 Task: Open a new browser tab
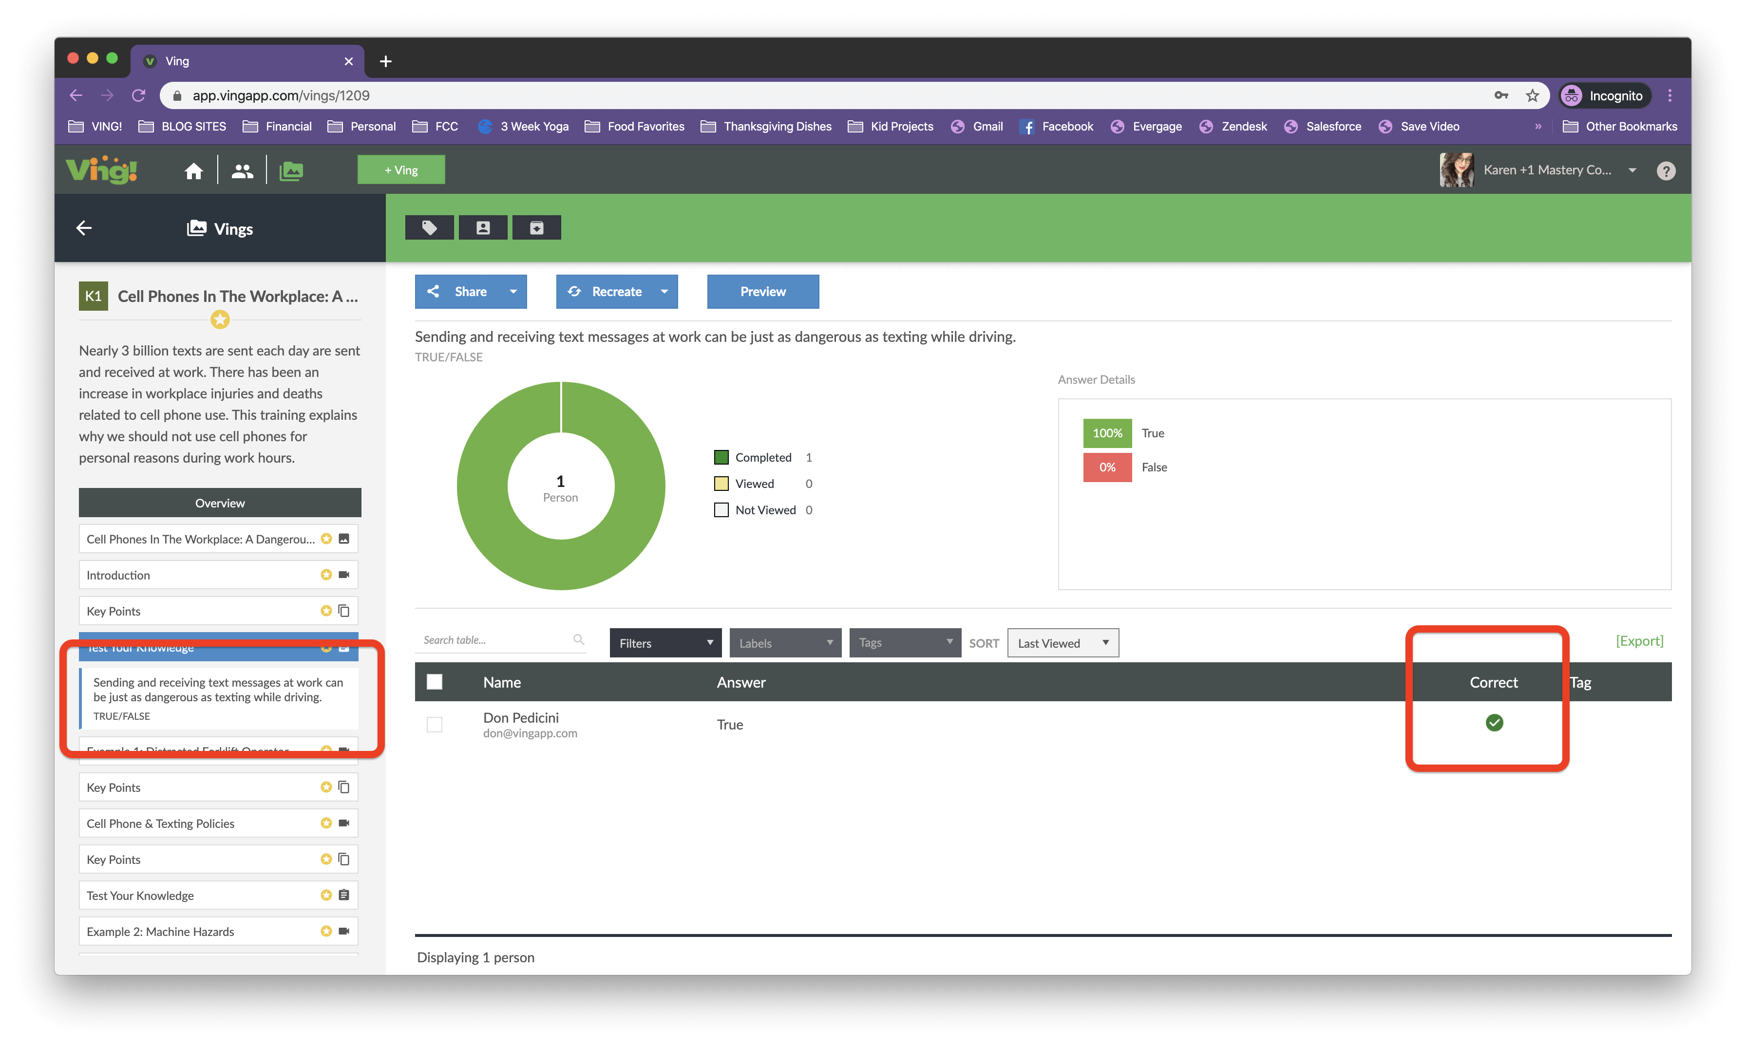[x=385, y=61]
